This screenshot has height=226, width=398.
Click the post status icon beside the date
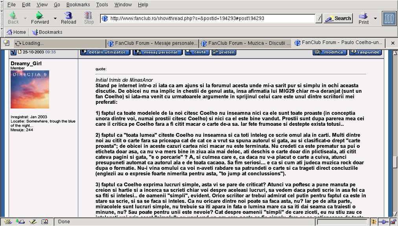click(x=13, y=52)
